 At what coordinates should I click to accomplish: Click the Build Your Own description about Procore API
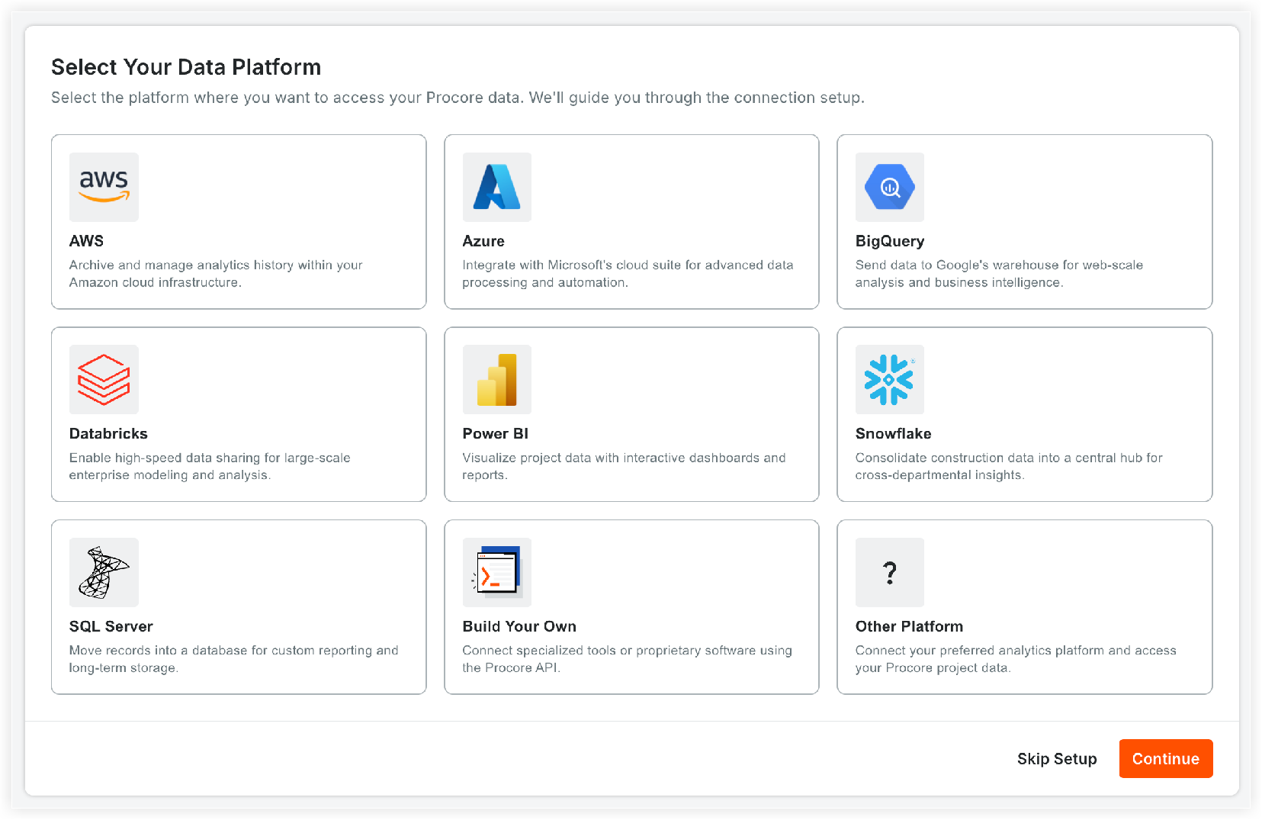click(x=628, y=659)
